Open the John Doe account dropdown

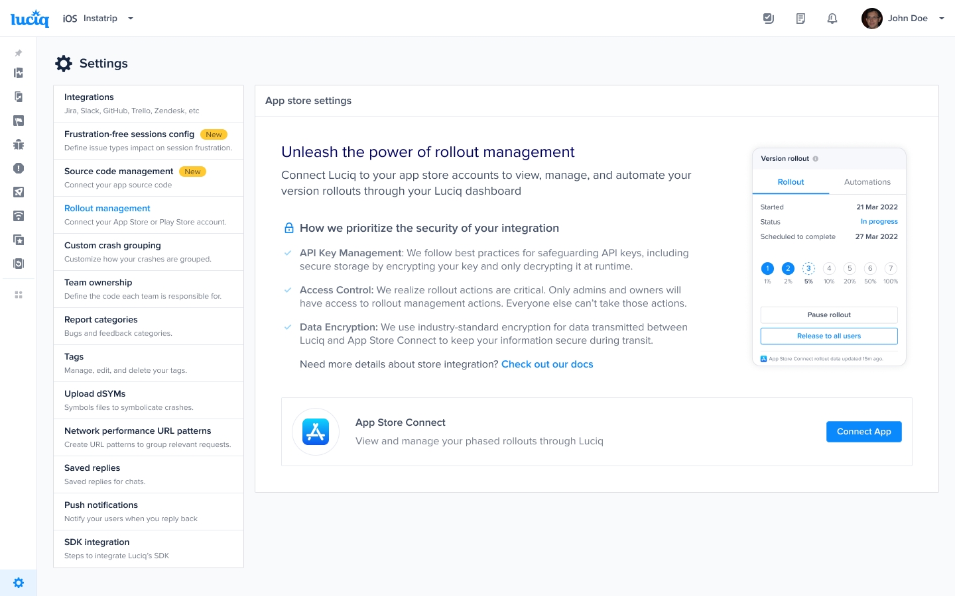pyautogui.click(x=941, y=19)
